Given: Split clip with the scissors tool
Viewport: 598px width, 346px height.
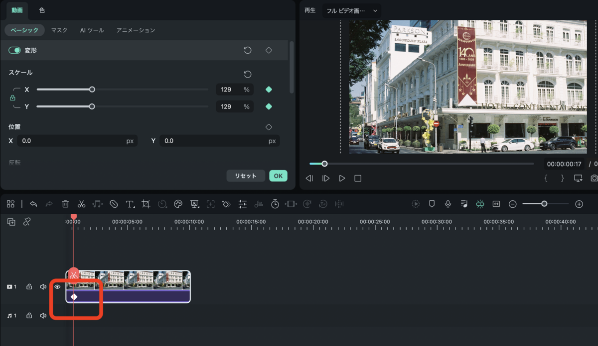Looking at the screenshot, I should click(81, 204).
